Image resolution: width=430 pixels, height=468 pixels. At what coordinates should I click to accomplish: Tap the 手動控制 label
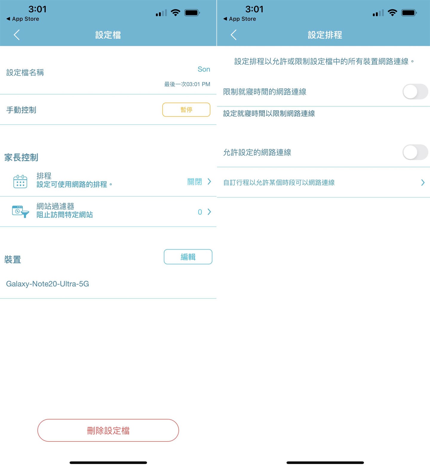[21, 110]
